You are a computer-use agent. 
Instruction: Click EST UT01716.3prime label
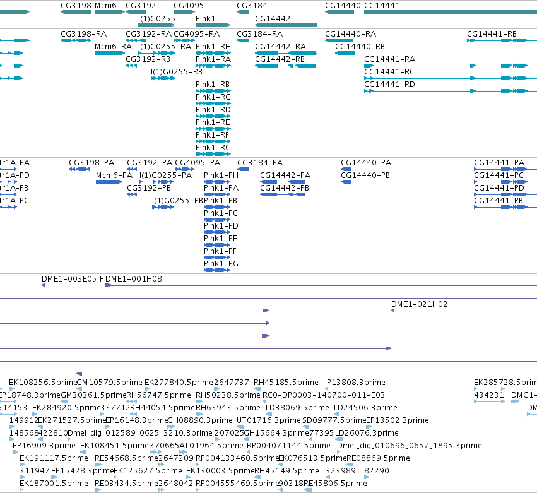269,420
